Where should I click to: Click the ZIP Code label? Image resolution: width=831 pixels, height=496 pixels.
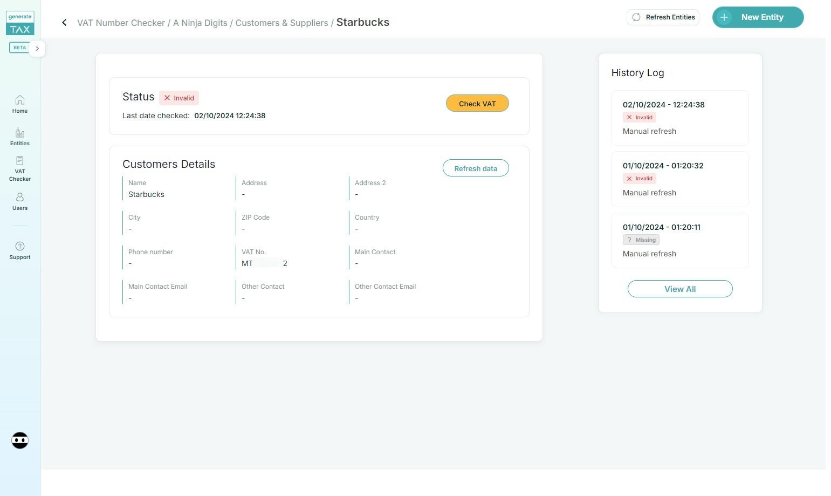[256, 218]
